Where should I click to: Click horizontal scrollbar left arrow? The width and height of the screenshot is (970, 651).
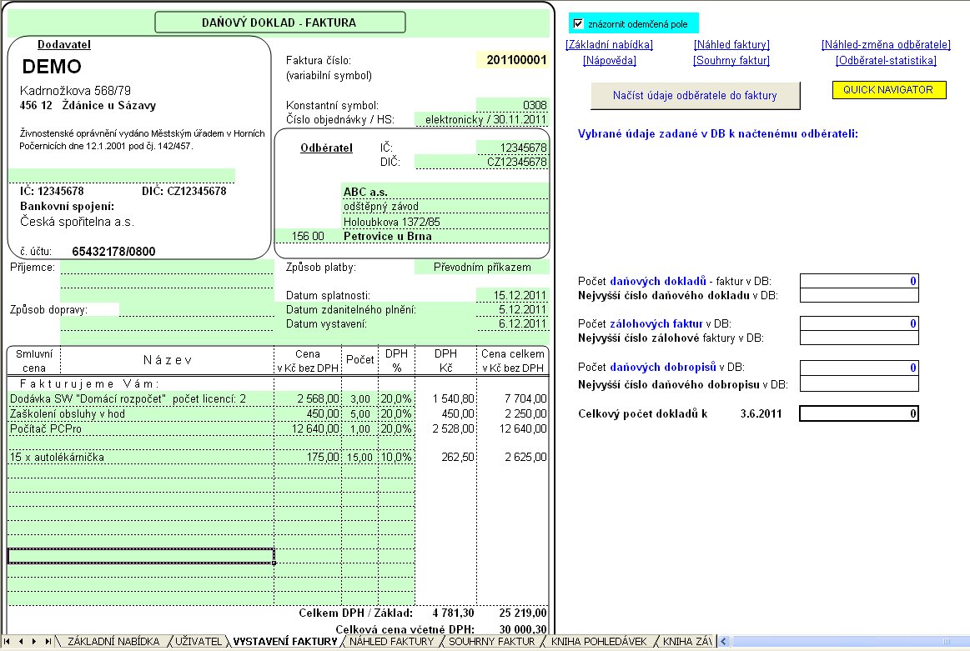tap(724, 642)
